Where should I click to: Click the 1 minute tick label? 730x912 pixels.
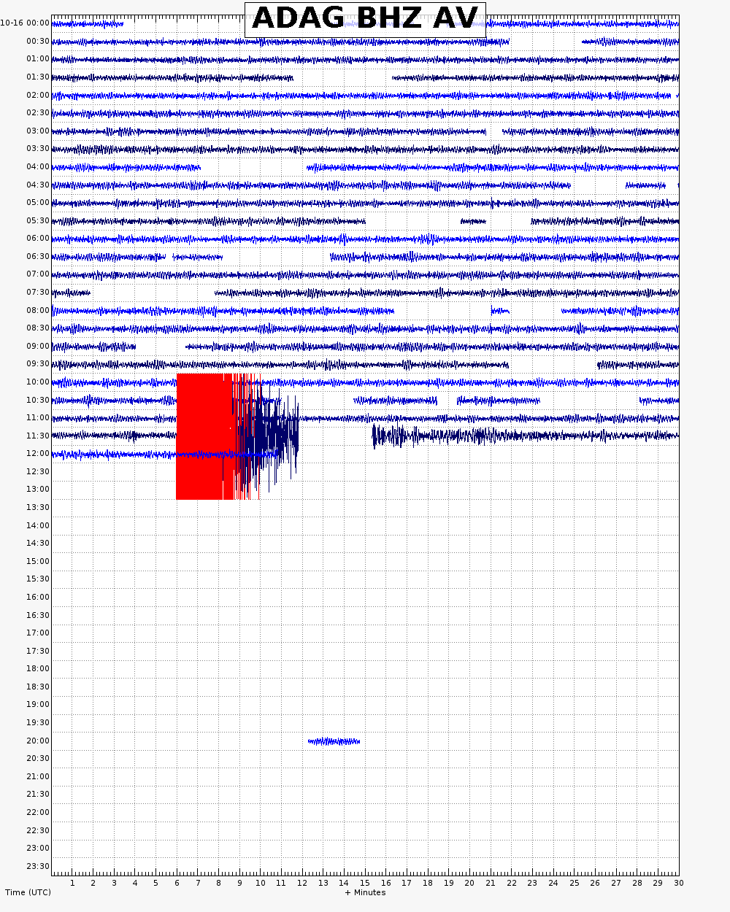click(x=72, y=883)
